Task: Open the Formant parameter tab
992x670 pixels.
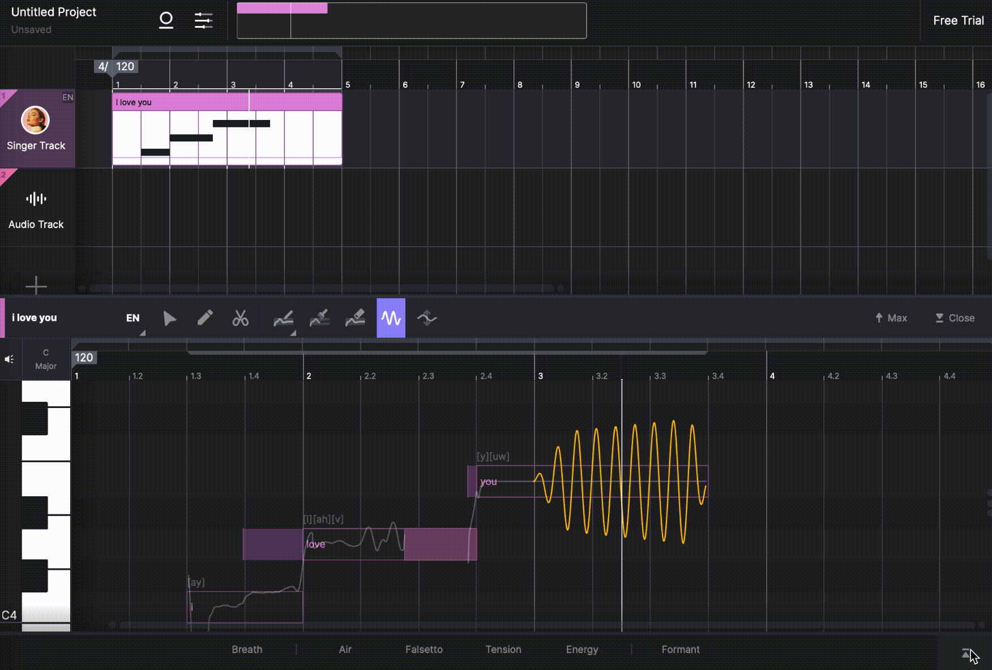Action: [x=681, y=650]
